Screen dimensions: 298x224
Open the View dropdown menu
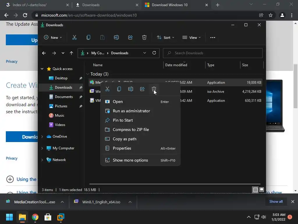(191, 38)
